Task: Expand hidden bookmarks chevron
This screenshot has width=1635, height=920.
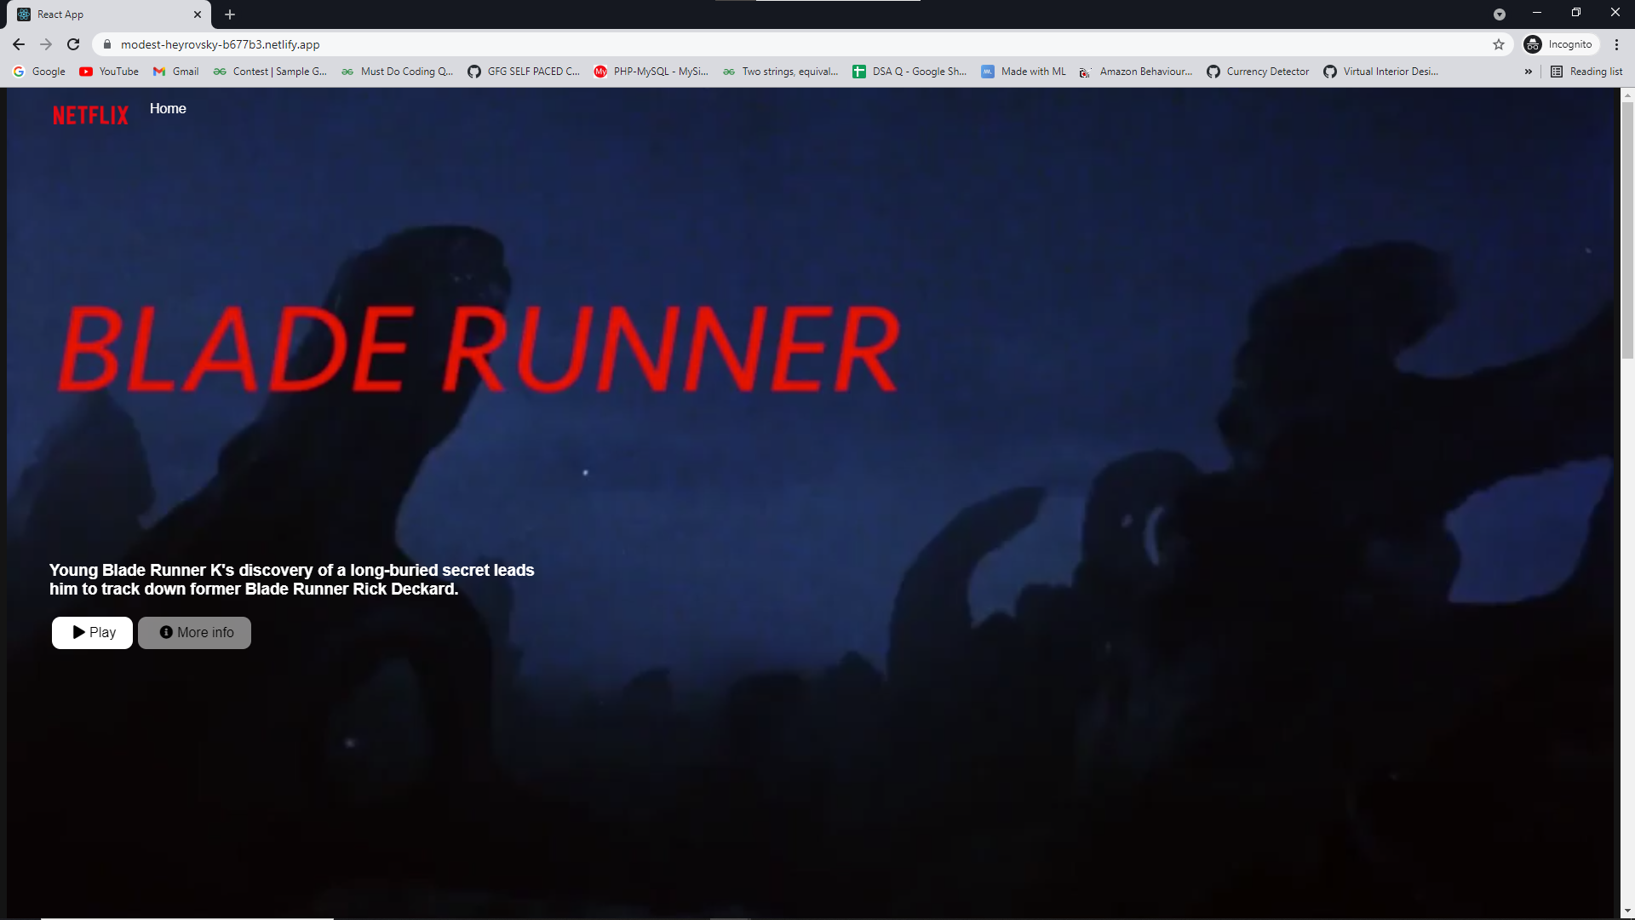Action: (x=1529, y=72)
